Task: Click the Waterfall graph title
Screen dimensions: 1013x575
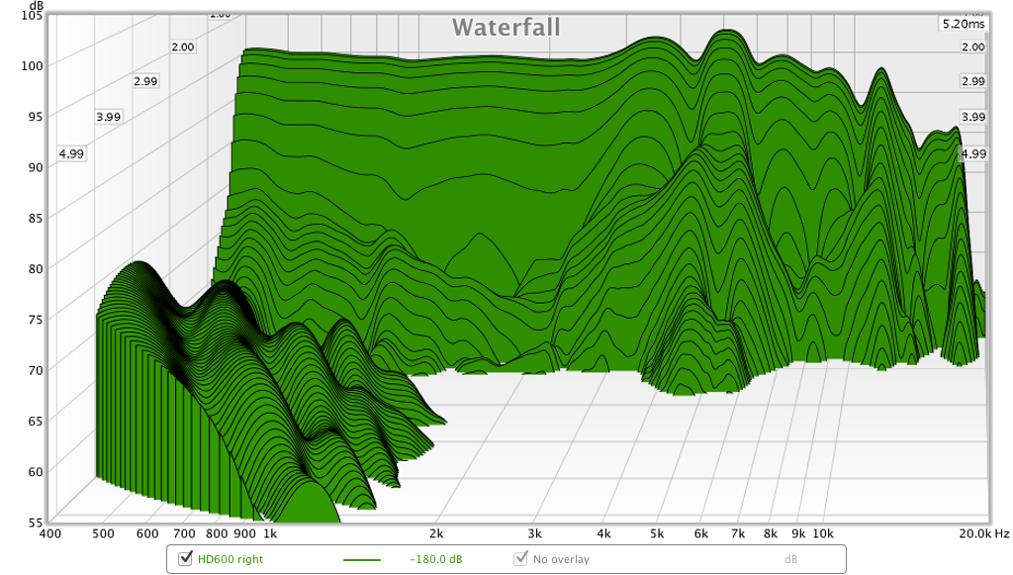Action: (506, 27)
